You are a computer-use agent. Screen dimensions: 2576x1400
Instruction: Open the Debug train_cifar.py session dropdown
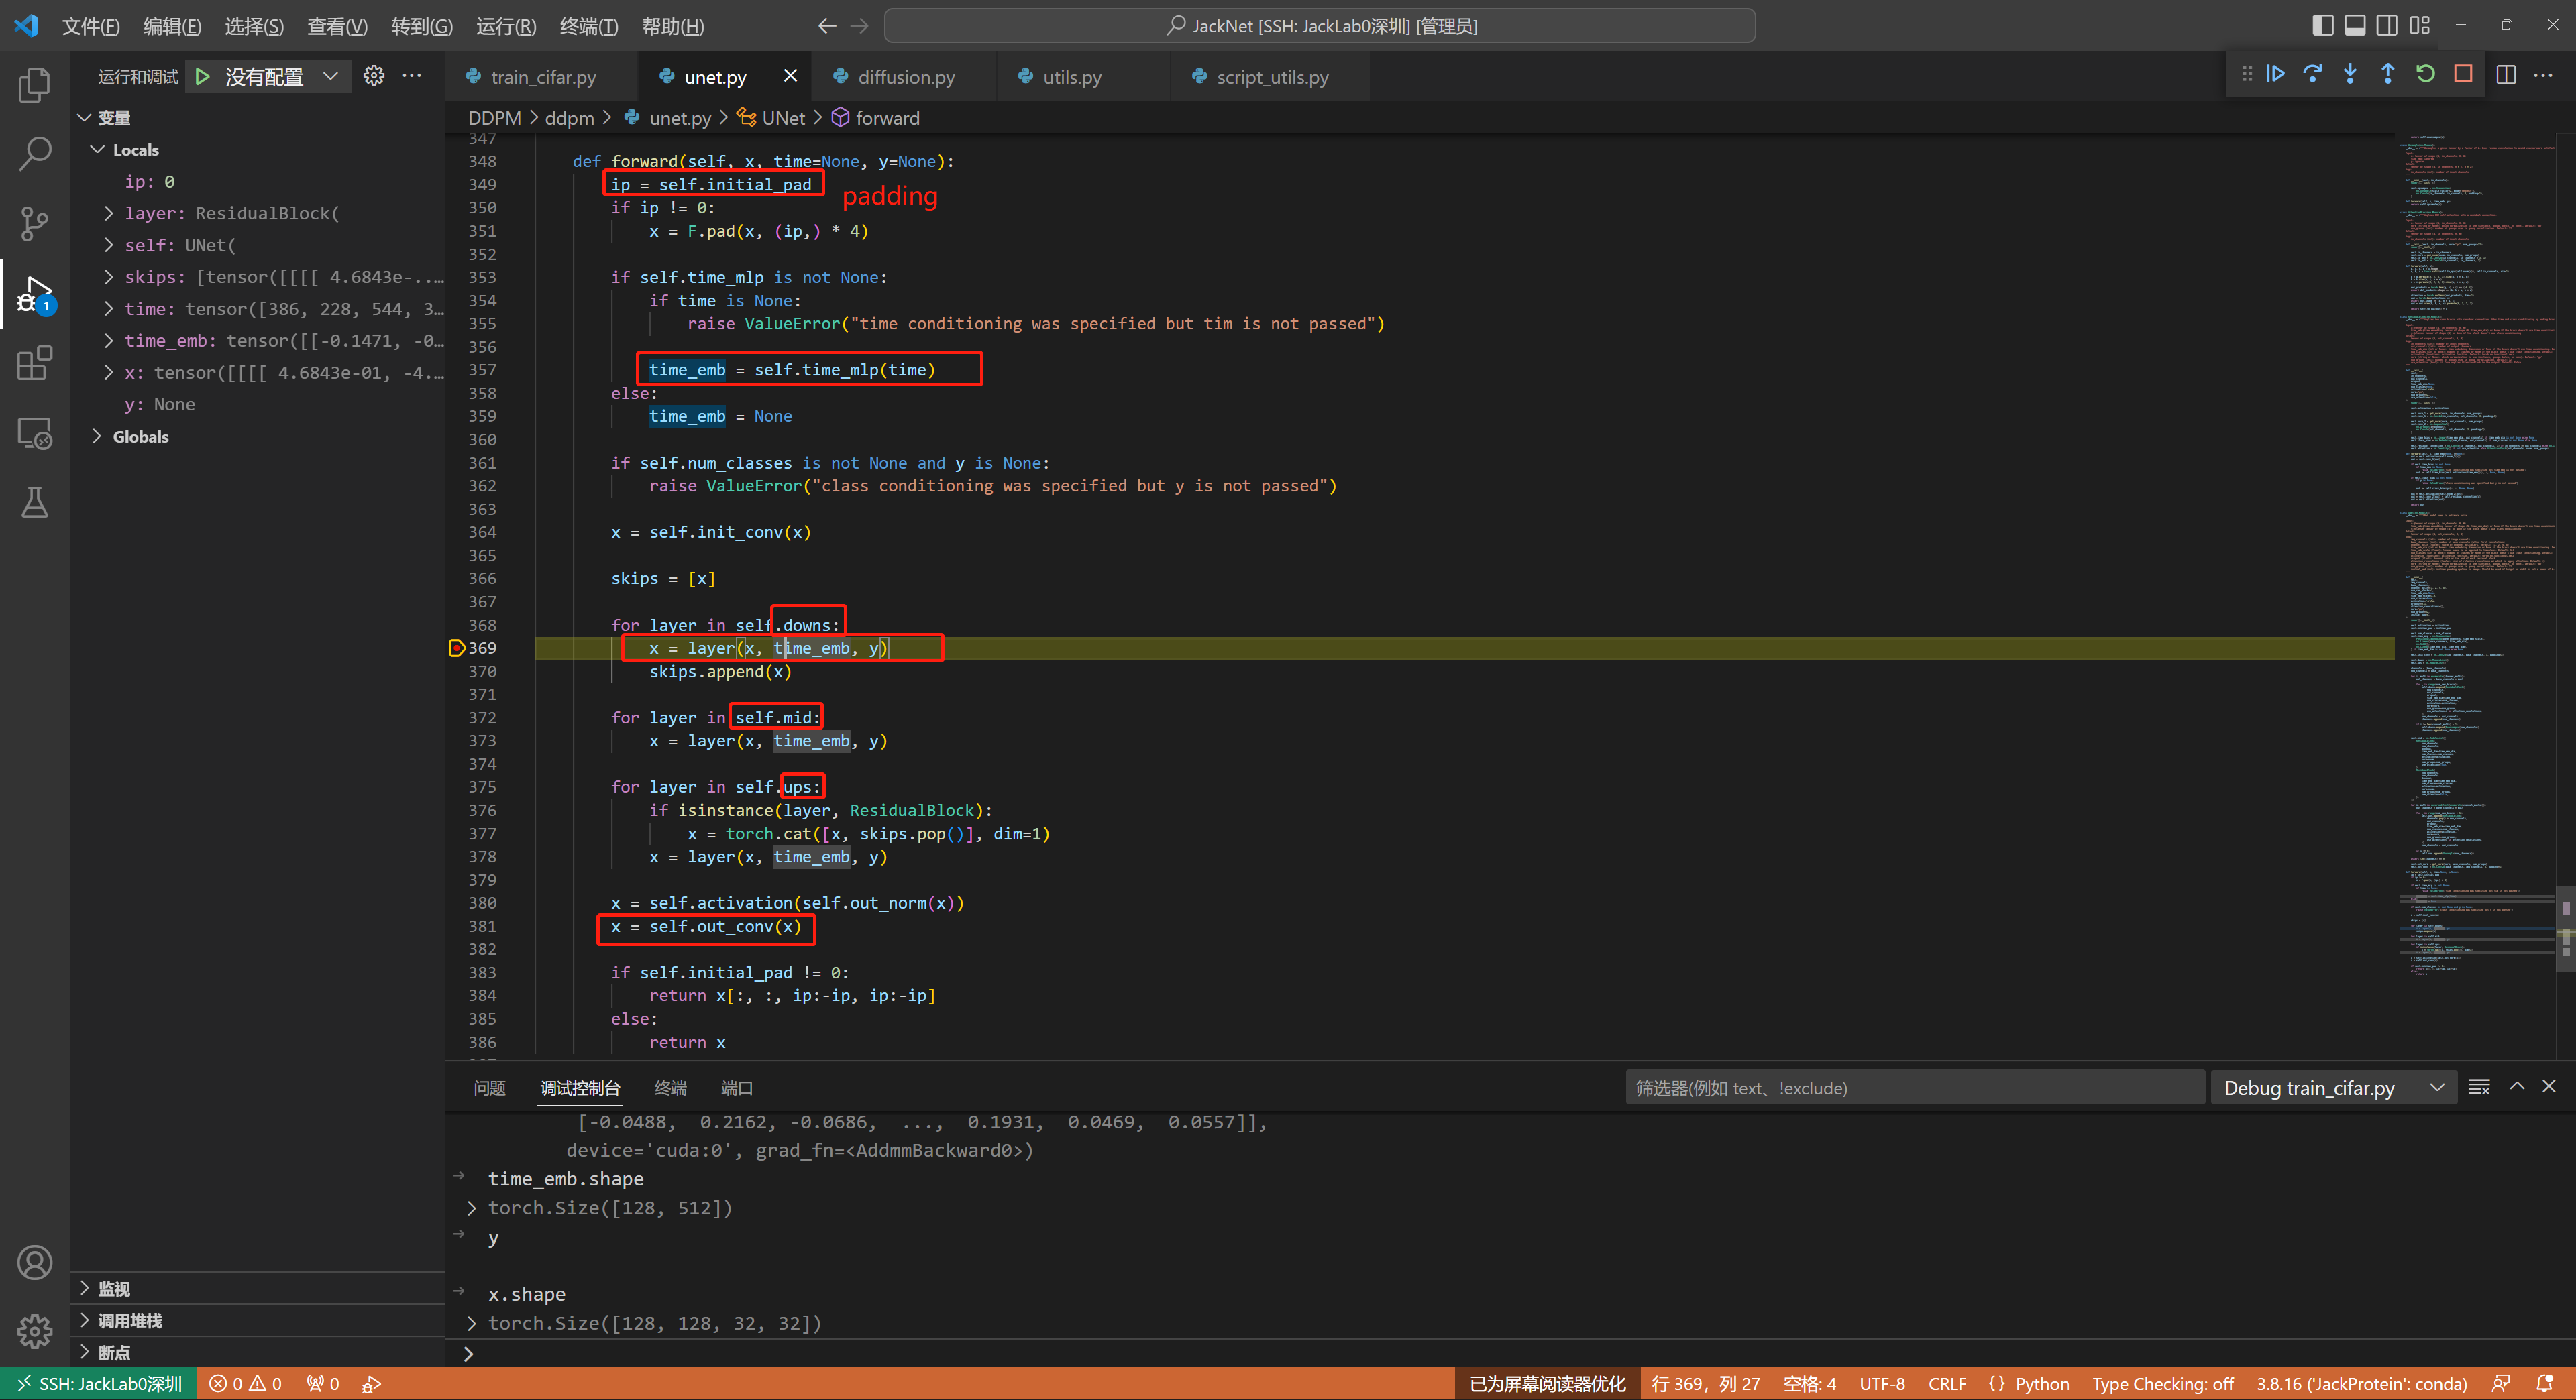pos(2333,1088)
